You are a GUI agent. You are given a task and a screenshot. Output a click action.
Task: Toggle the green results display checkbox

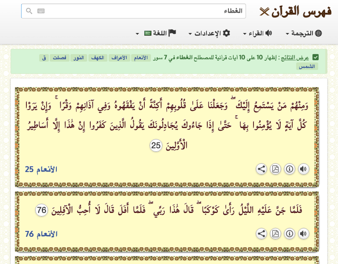coord(316,58)
